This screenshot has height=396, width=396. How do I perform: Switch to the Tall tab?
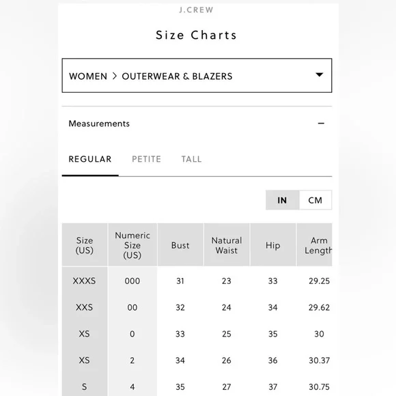(x=191, y=159)
